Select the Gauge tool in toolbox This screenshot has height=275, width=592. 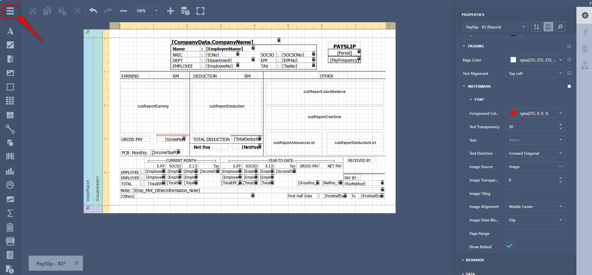(10, 185)
